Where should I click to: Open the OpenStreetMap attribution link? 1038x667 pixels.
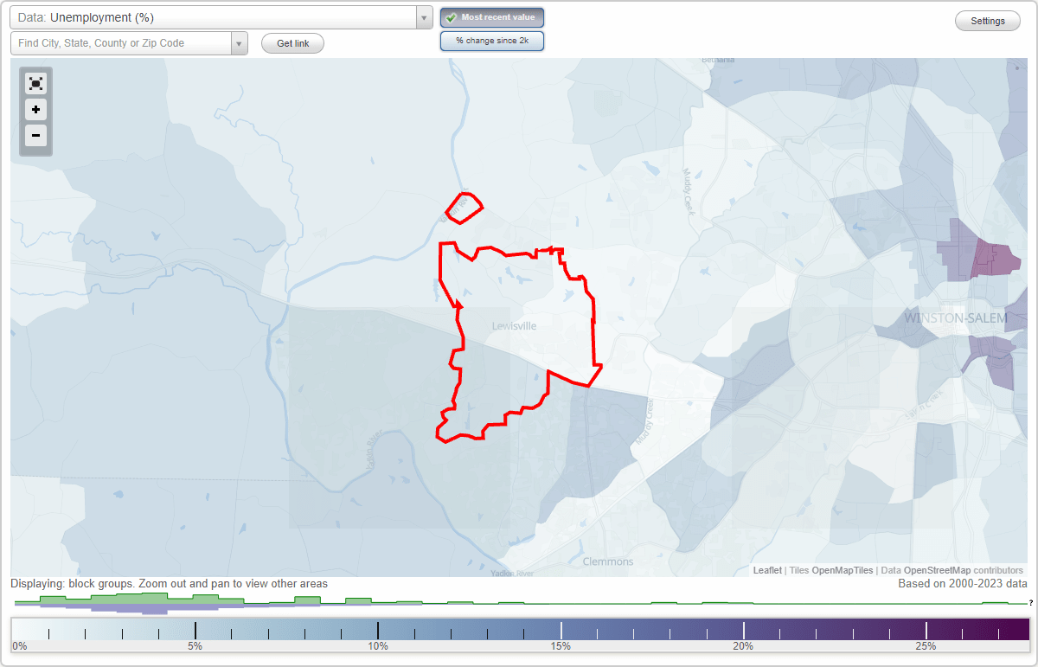pyautogui.click(x=937, y=570)
